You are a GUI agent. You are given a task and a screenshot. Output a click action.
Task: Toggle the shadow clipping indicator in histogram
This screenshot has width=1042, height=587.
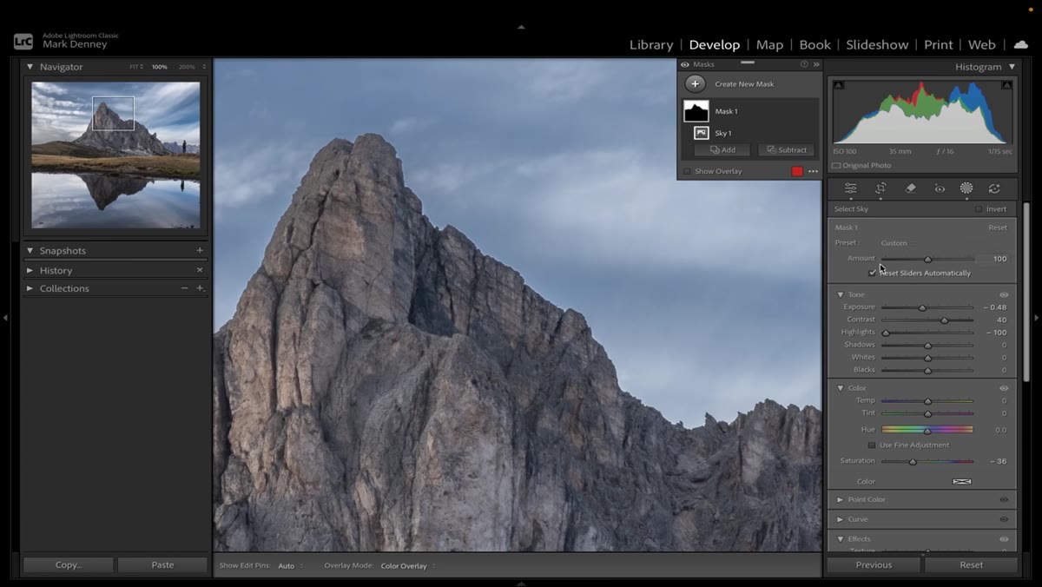[x=837, y=85]
